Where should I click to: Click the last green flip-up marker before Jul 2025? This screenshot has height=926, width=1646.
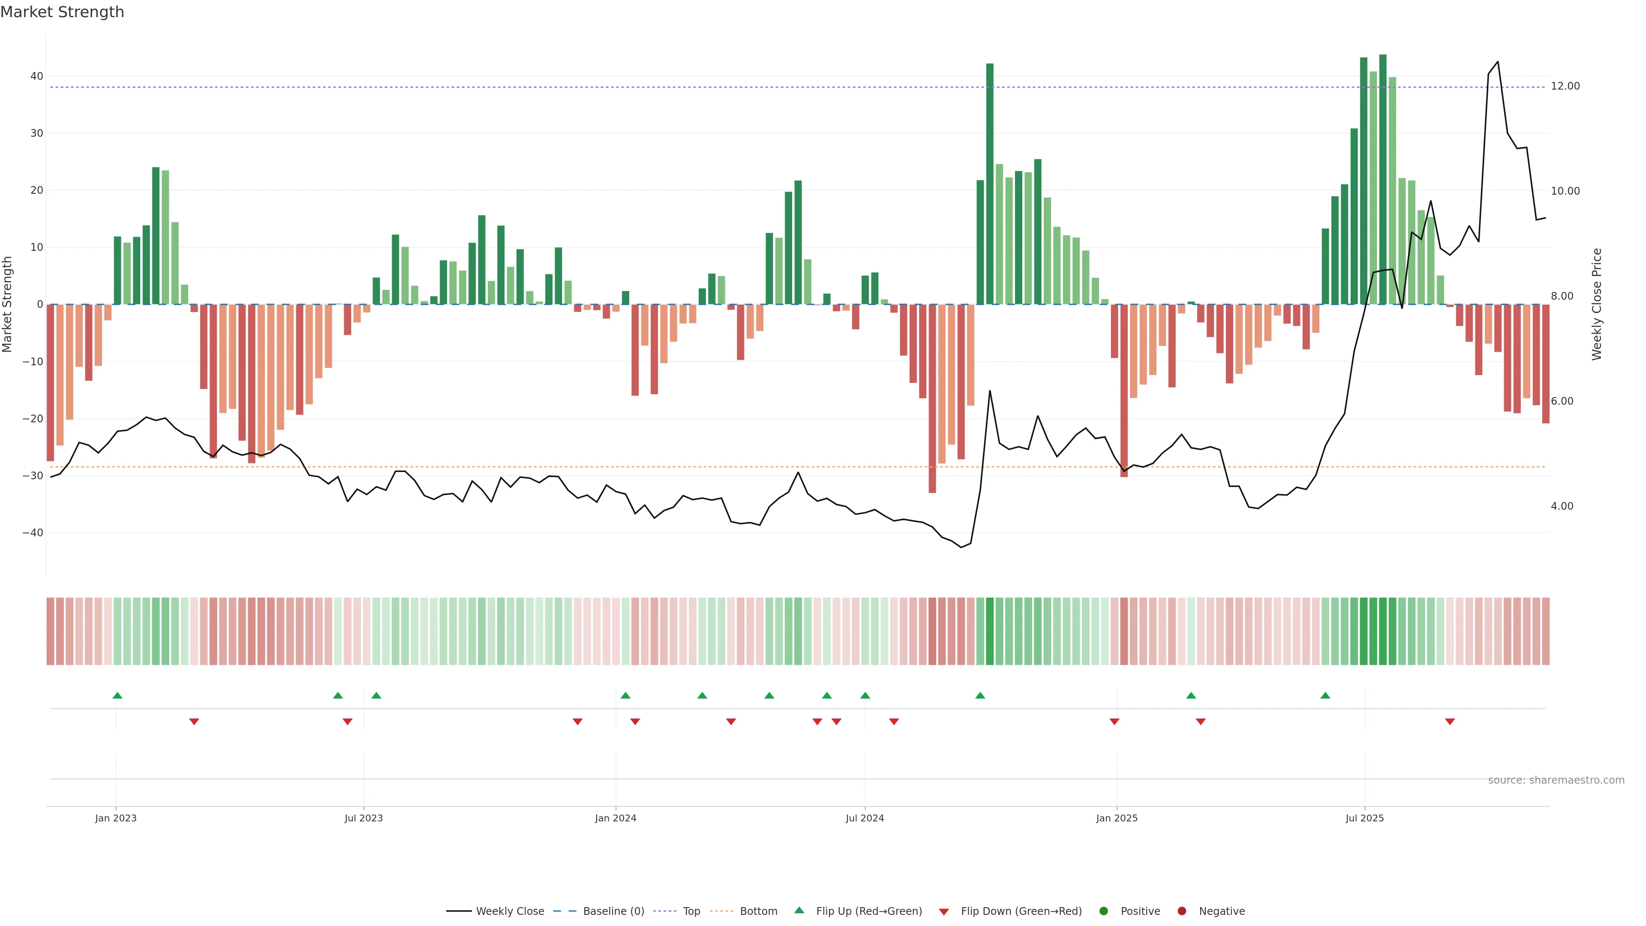click(1325, 695)
